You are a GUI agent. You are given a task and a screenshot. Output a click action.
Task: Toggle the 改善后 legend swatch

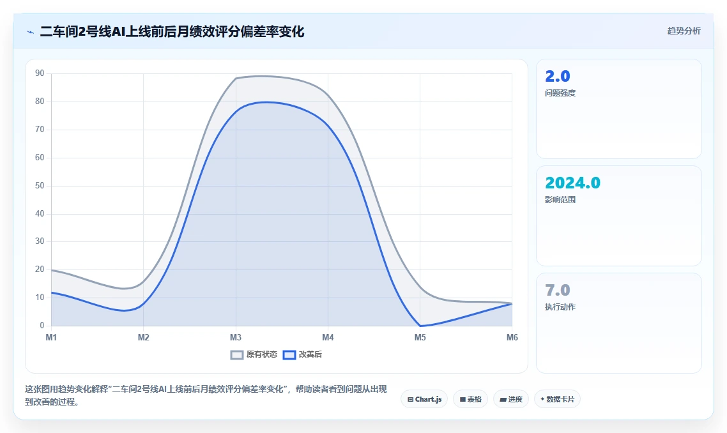click(x=289, y=354)
